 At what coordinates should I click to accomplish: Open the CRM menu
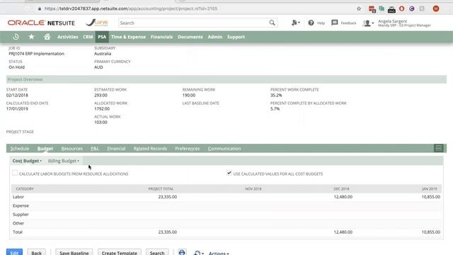point(88,37)
